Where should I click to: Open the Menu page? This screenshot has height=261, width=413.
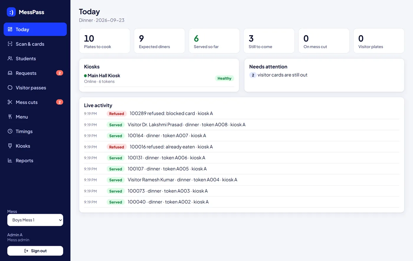pos(35,117)
